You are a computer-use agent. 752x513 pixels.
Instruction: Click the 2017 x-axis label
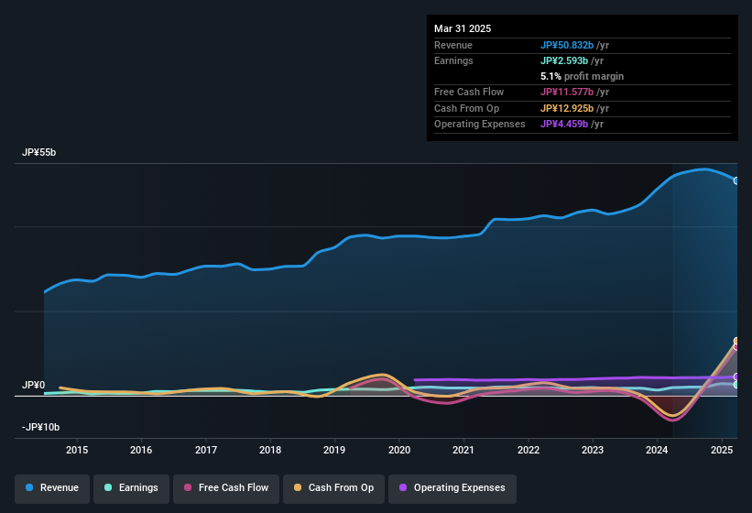tap(206, 450)
